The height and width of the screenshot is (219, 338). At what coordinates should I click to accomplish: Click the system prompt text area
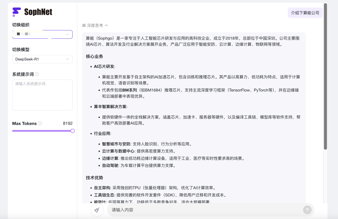(42, 95)
